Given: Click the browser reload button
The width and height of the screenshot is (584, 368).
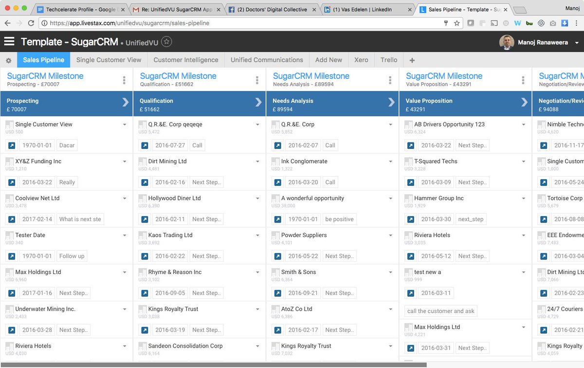Looking at the screenshot, I should tap(31, 23).
